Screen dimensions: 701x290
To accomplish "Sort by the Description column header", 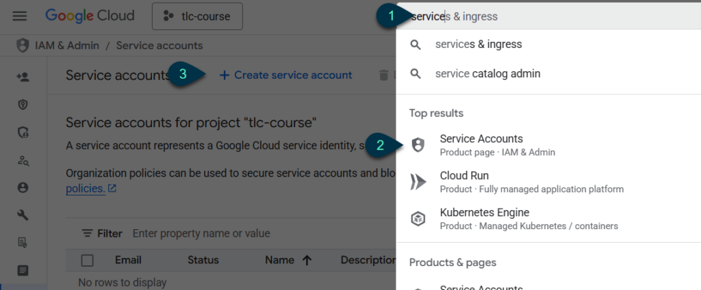I will click(368, 260).
